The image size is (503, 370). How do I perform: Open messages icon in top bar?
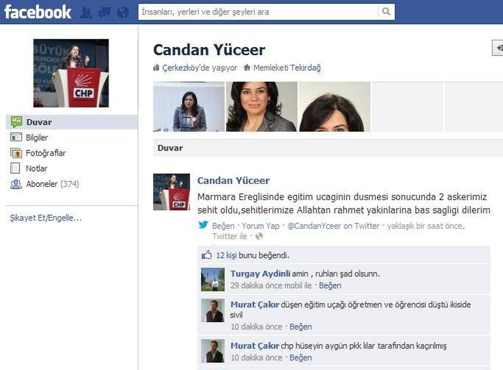point(104,13)
